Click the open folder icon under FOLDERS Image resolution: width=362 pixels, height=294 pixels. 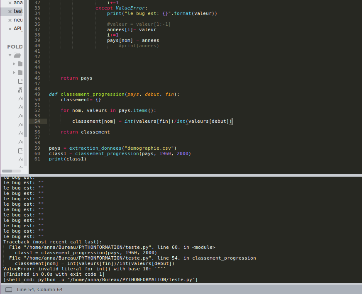pyautogui.click(x=17, y=55)
